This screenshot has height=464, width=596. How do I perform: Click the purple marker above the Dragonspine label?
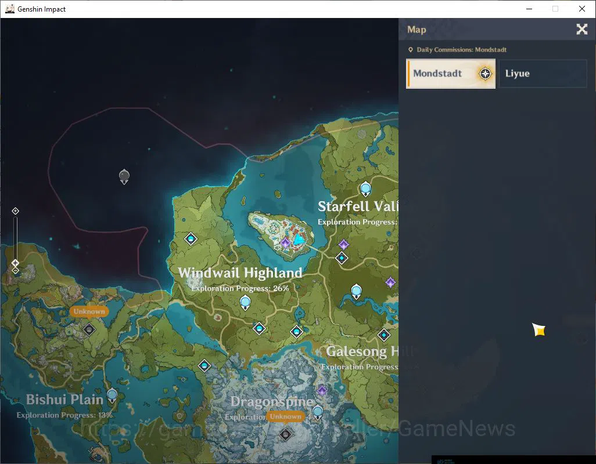pyautogui.click(x=322, y=390)
